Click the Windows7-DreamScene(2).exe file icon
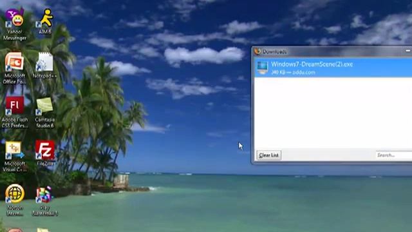The image size is (412, 232). (263, 68)
